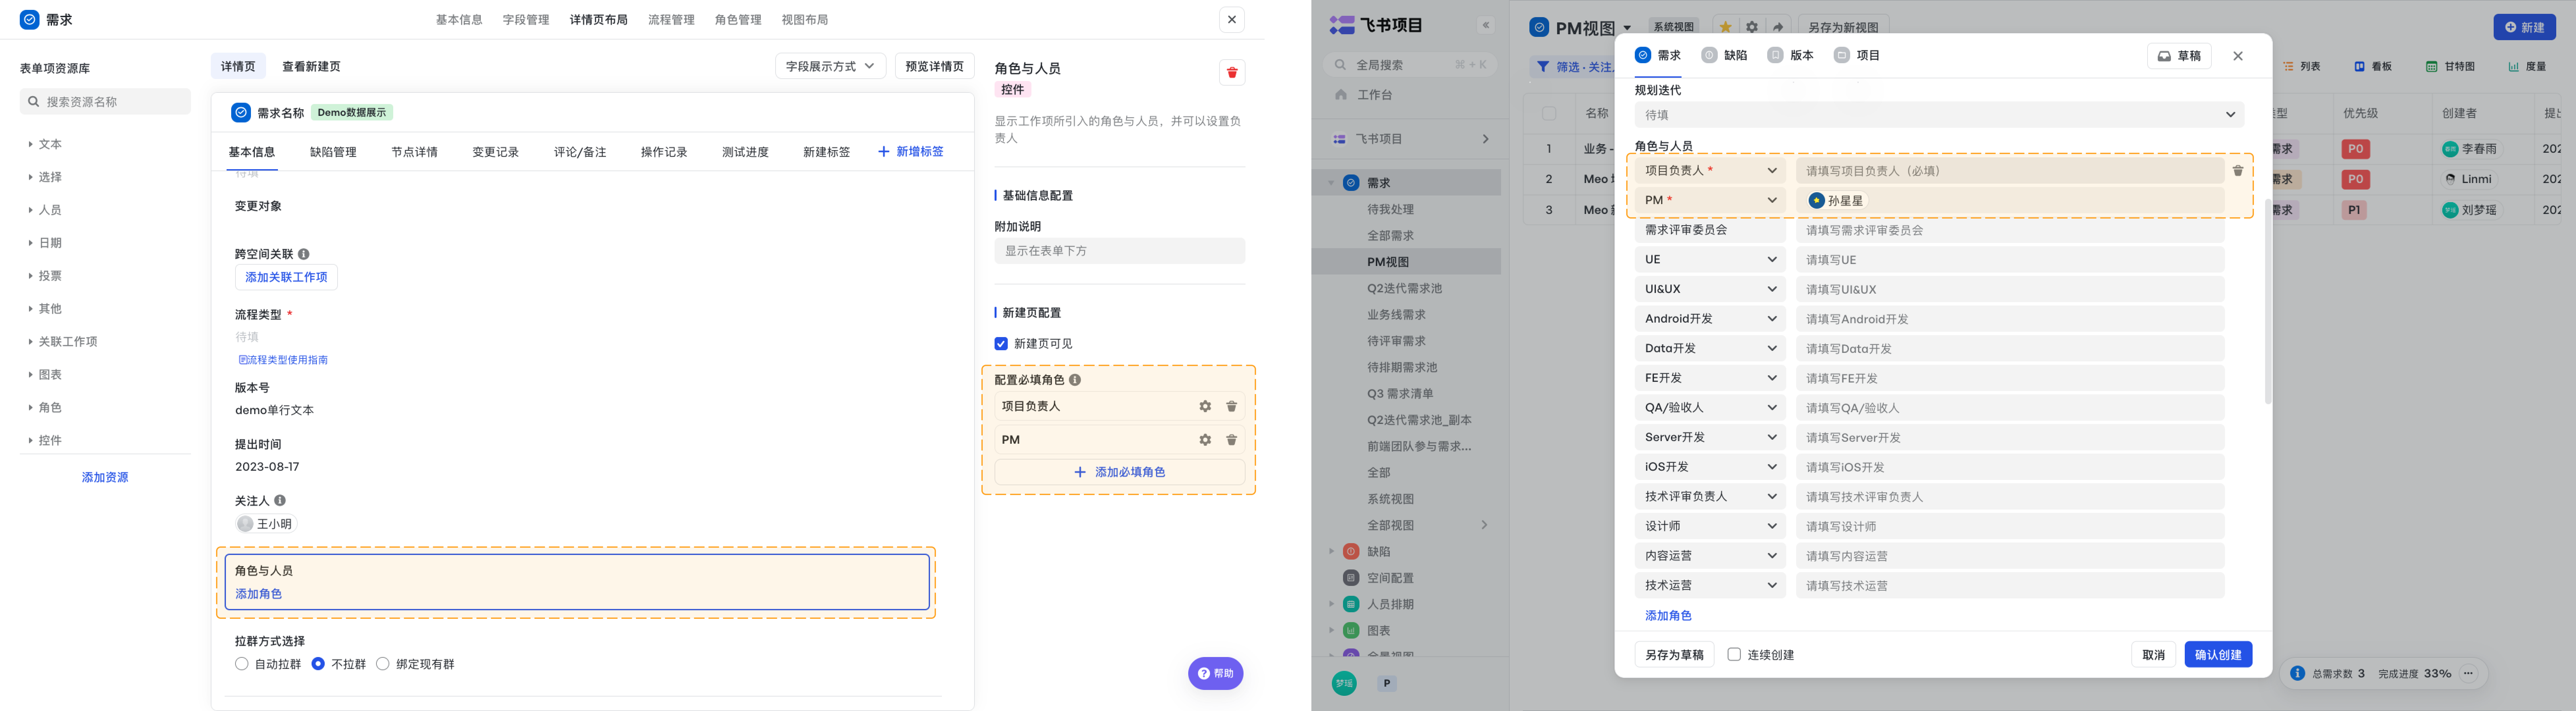Switch to 列表 list view

tap(2302, 66)
